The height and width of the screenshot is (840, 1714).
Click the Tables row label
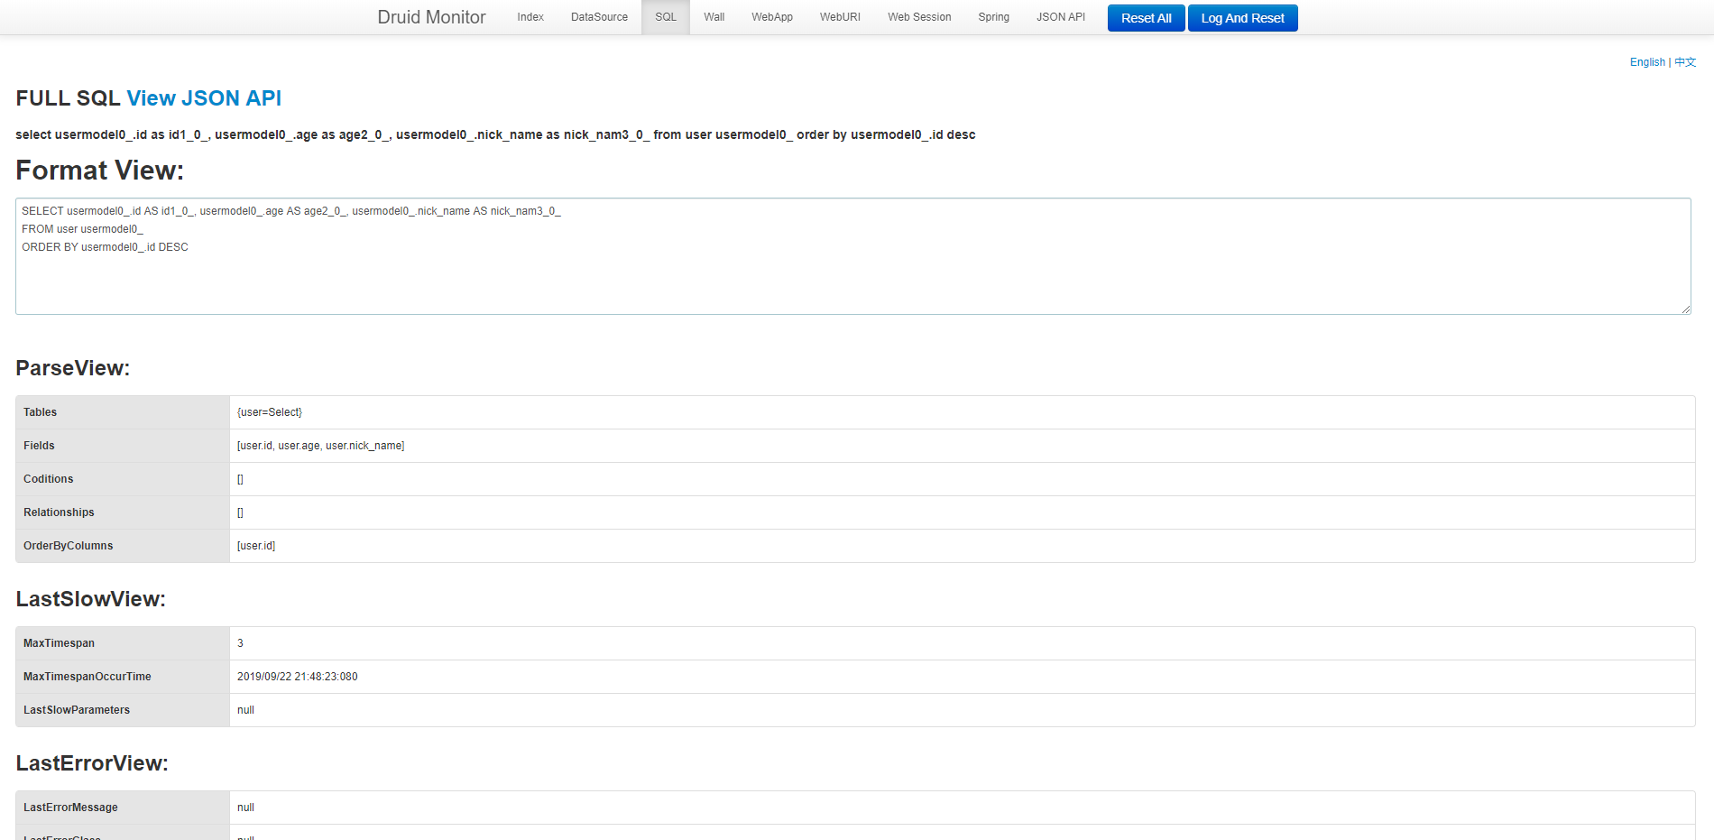pyautogui.click(x=40, y=412)
